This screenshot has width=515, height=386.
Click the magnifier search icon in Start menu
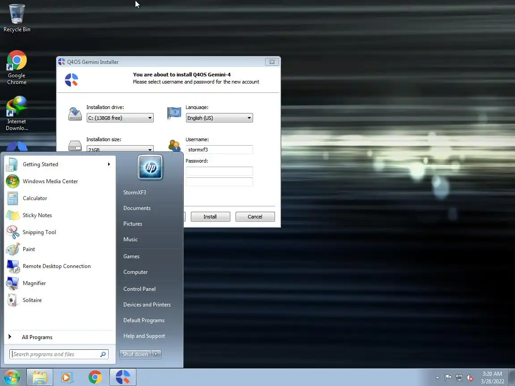click(x=103, y=354)
